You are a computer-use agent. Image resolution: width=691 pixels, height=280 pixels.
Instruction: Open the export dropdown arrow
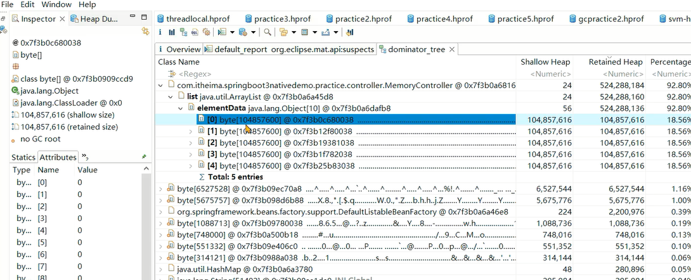point(335,32)
